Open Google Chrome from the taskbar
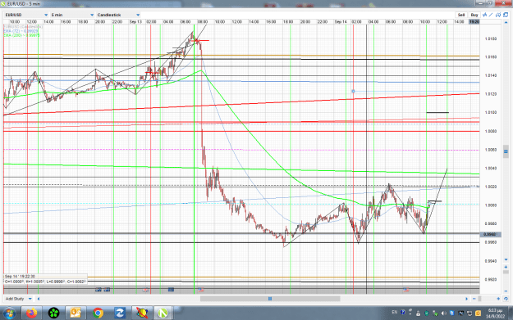Viewport: 513px width, 320px height. pyautogui.click(x=98, y=313)
